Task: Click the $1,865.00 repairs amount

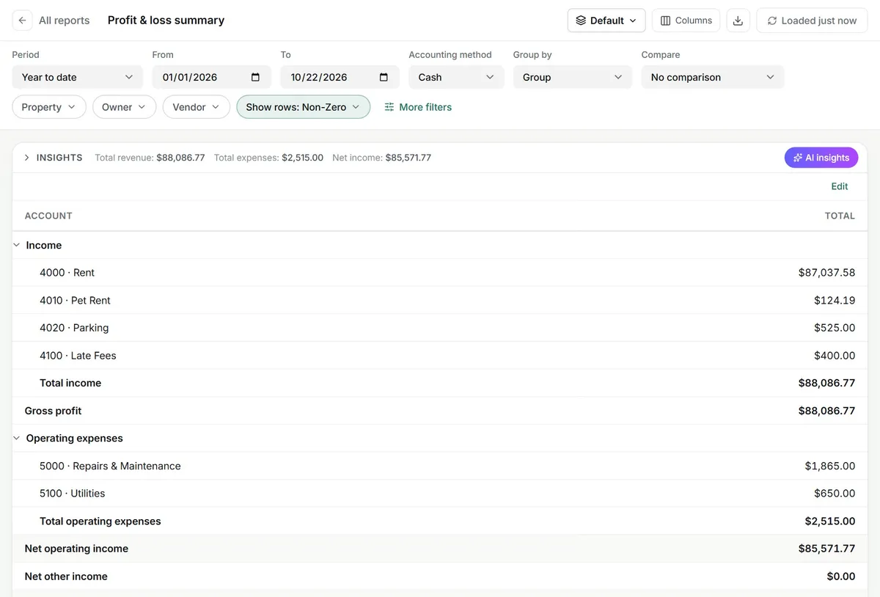Action: [829, 466]
